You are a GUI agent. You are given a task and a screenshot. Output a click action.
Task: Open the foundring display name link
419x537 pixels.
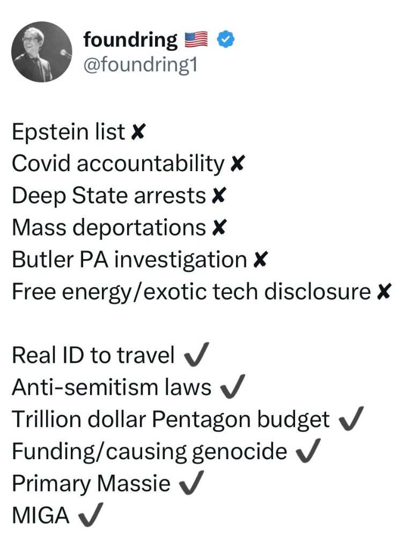(x=130, y=40)
